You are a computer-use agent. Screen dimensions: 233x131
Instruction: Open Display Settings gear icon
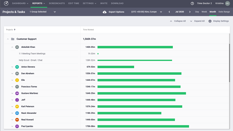(x=210, y=21)
